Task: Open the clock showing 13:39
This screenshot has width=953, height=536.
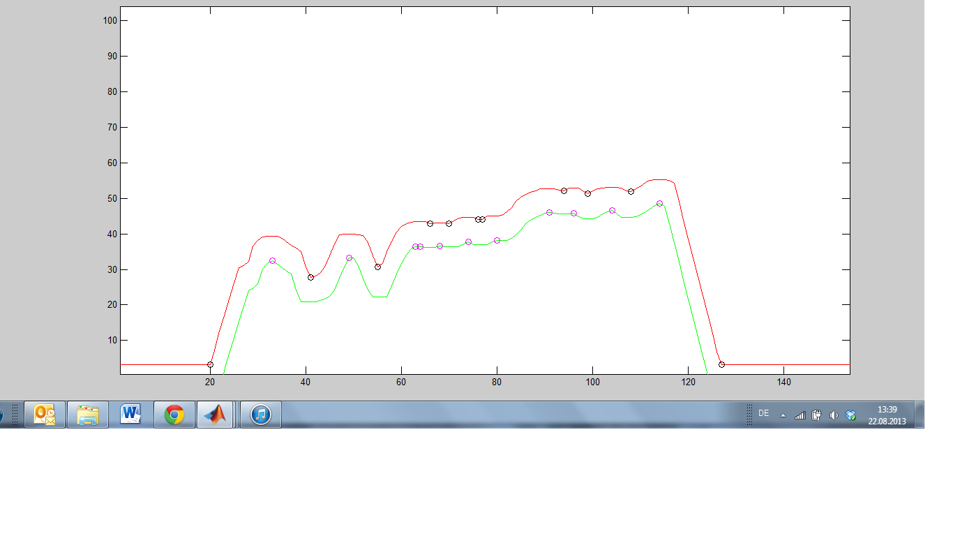Action: 887,415
